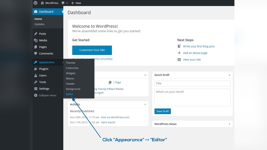Click the Pages label in sidebar
Viewport: 267px width, 150px height.
[43, 47]
